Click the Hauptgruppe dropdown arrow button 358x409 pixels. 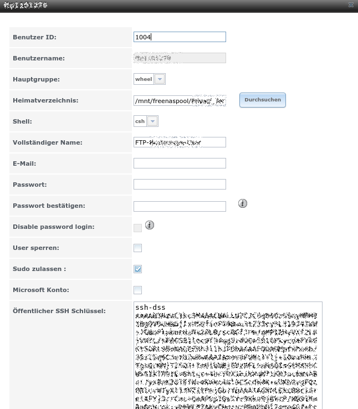(160, 79)
